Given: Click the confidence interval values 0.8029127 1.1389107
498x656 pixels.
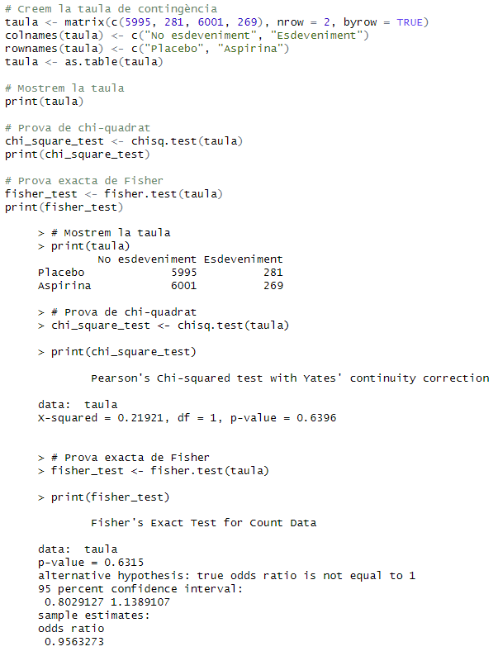Looking at the screenshot, I should click(107, 602).
